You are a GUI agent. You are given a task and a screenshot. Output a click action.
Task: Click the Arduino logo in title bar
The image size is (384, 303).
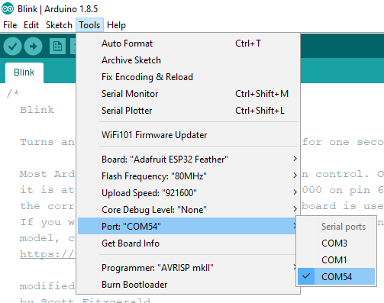tap(8, 9)
